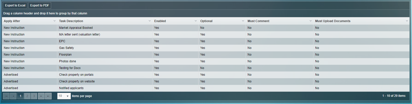Select the Testing for Docs row
Image resolution: width=412 pixels, height=104 pixels.
point(70,68)
